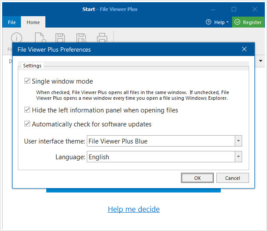Click the File Info toolbar icon
Screen dimensions: 267x231
pyautogui.click(x=17, y=38)
